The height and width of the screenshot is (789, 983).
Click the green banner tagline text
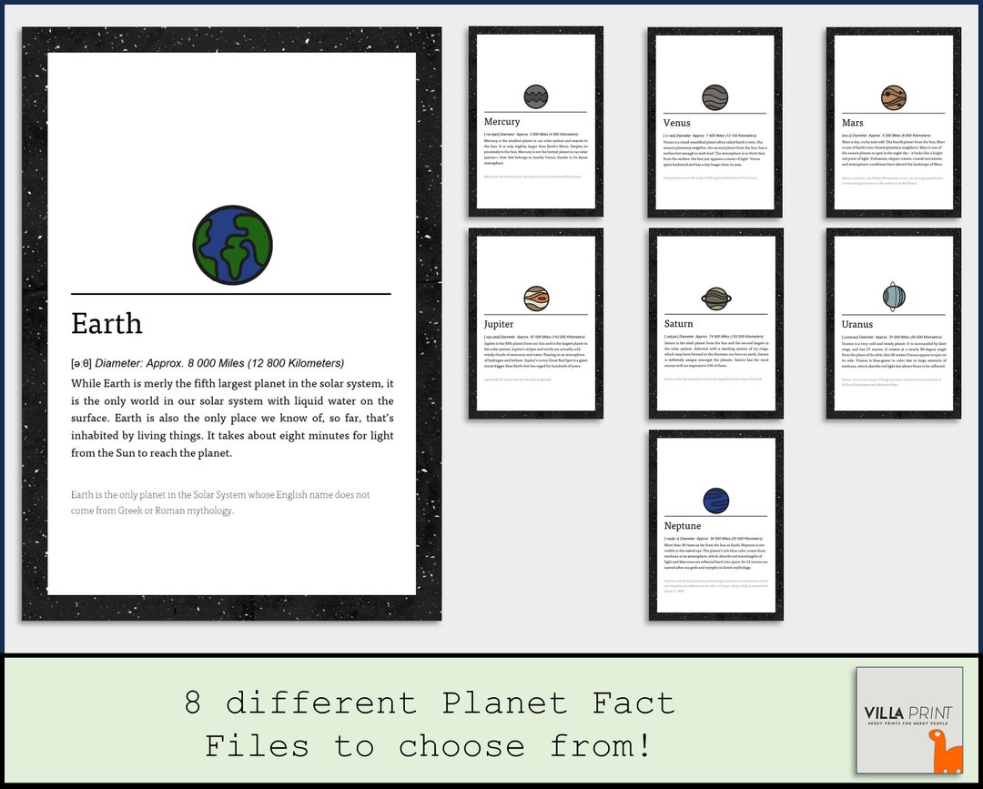coord(426,723)
